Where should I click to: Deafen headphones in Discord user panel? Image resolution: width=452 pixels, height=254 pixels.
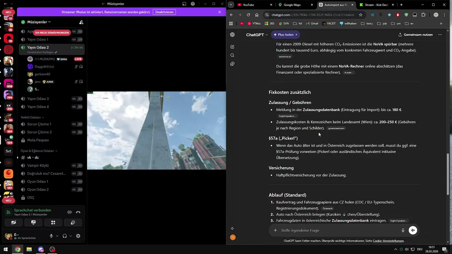coord(65,236)
